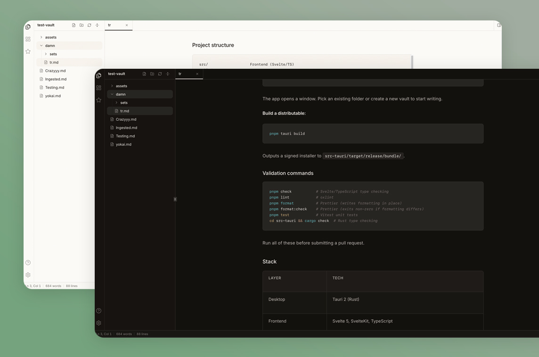
Task: Click new note icon in light window
Action: 73,25
